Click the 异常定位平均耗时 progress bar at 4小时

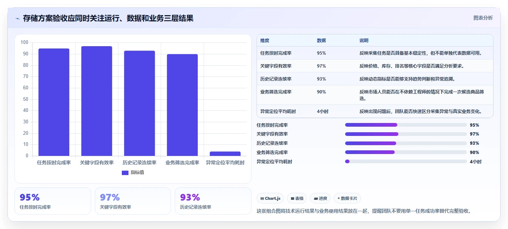coord(406,161)
